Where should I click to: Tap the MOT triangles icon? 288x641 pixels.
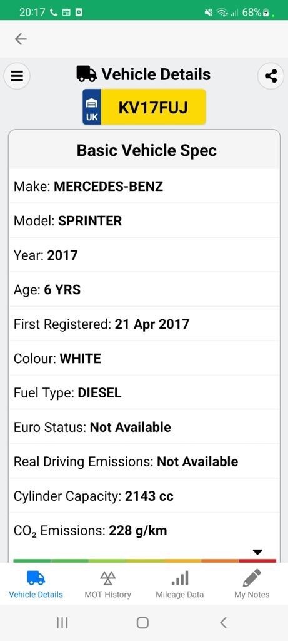click(107, 578)
